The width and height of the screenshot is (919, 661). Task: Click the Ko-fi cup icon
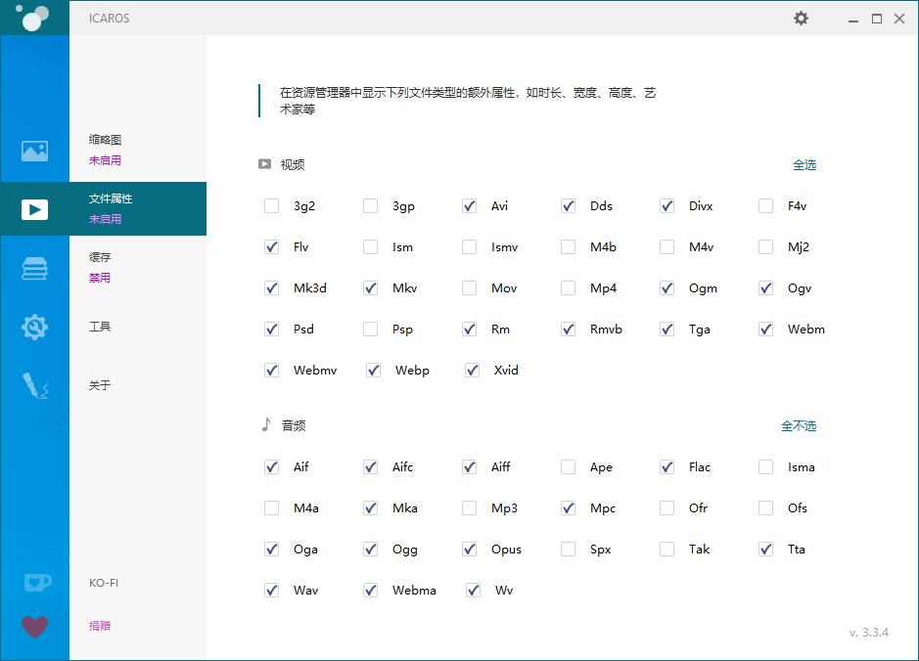click(x=34, y=582)
